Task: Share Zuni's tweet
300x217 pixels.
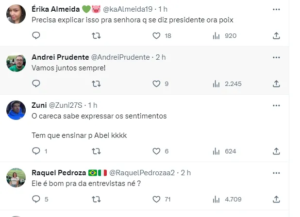Action: (x=276, y=151)
